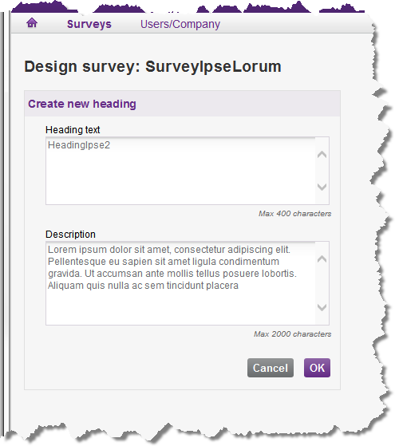The width and height of the screenshot is (395, 446).
Task: Click the Heading text scroll up arrow
Action: (322, 155)
